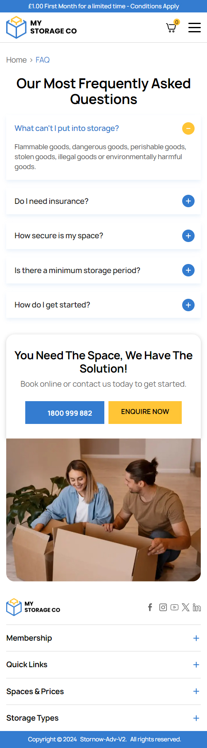Expand the Spaces & Prices footer section
207x748 pixels.
coord(103,692)
